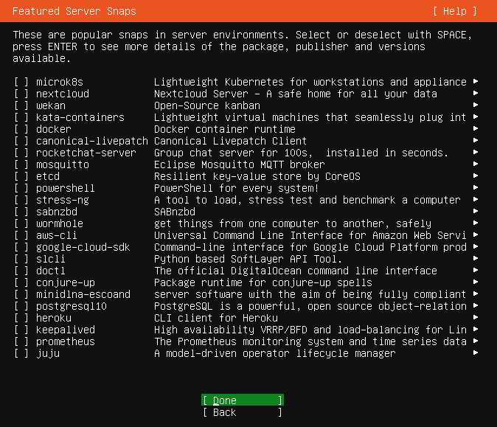Check the postgresql10 checkbox
This screenshot has width=497, height=427.
21,306
